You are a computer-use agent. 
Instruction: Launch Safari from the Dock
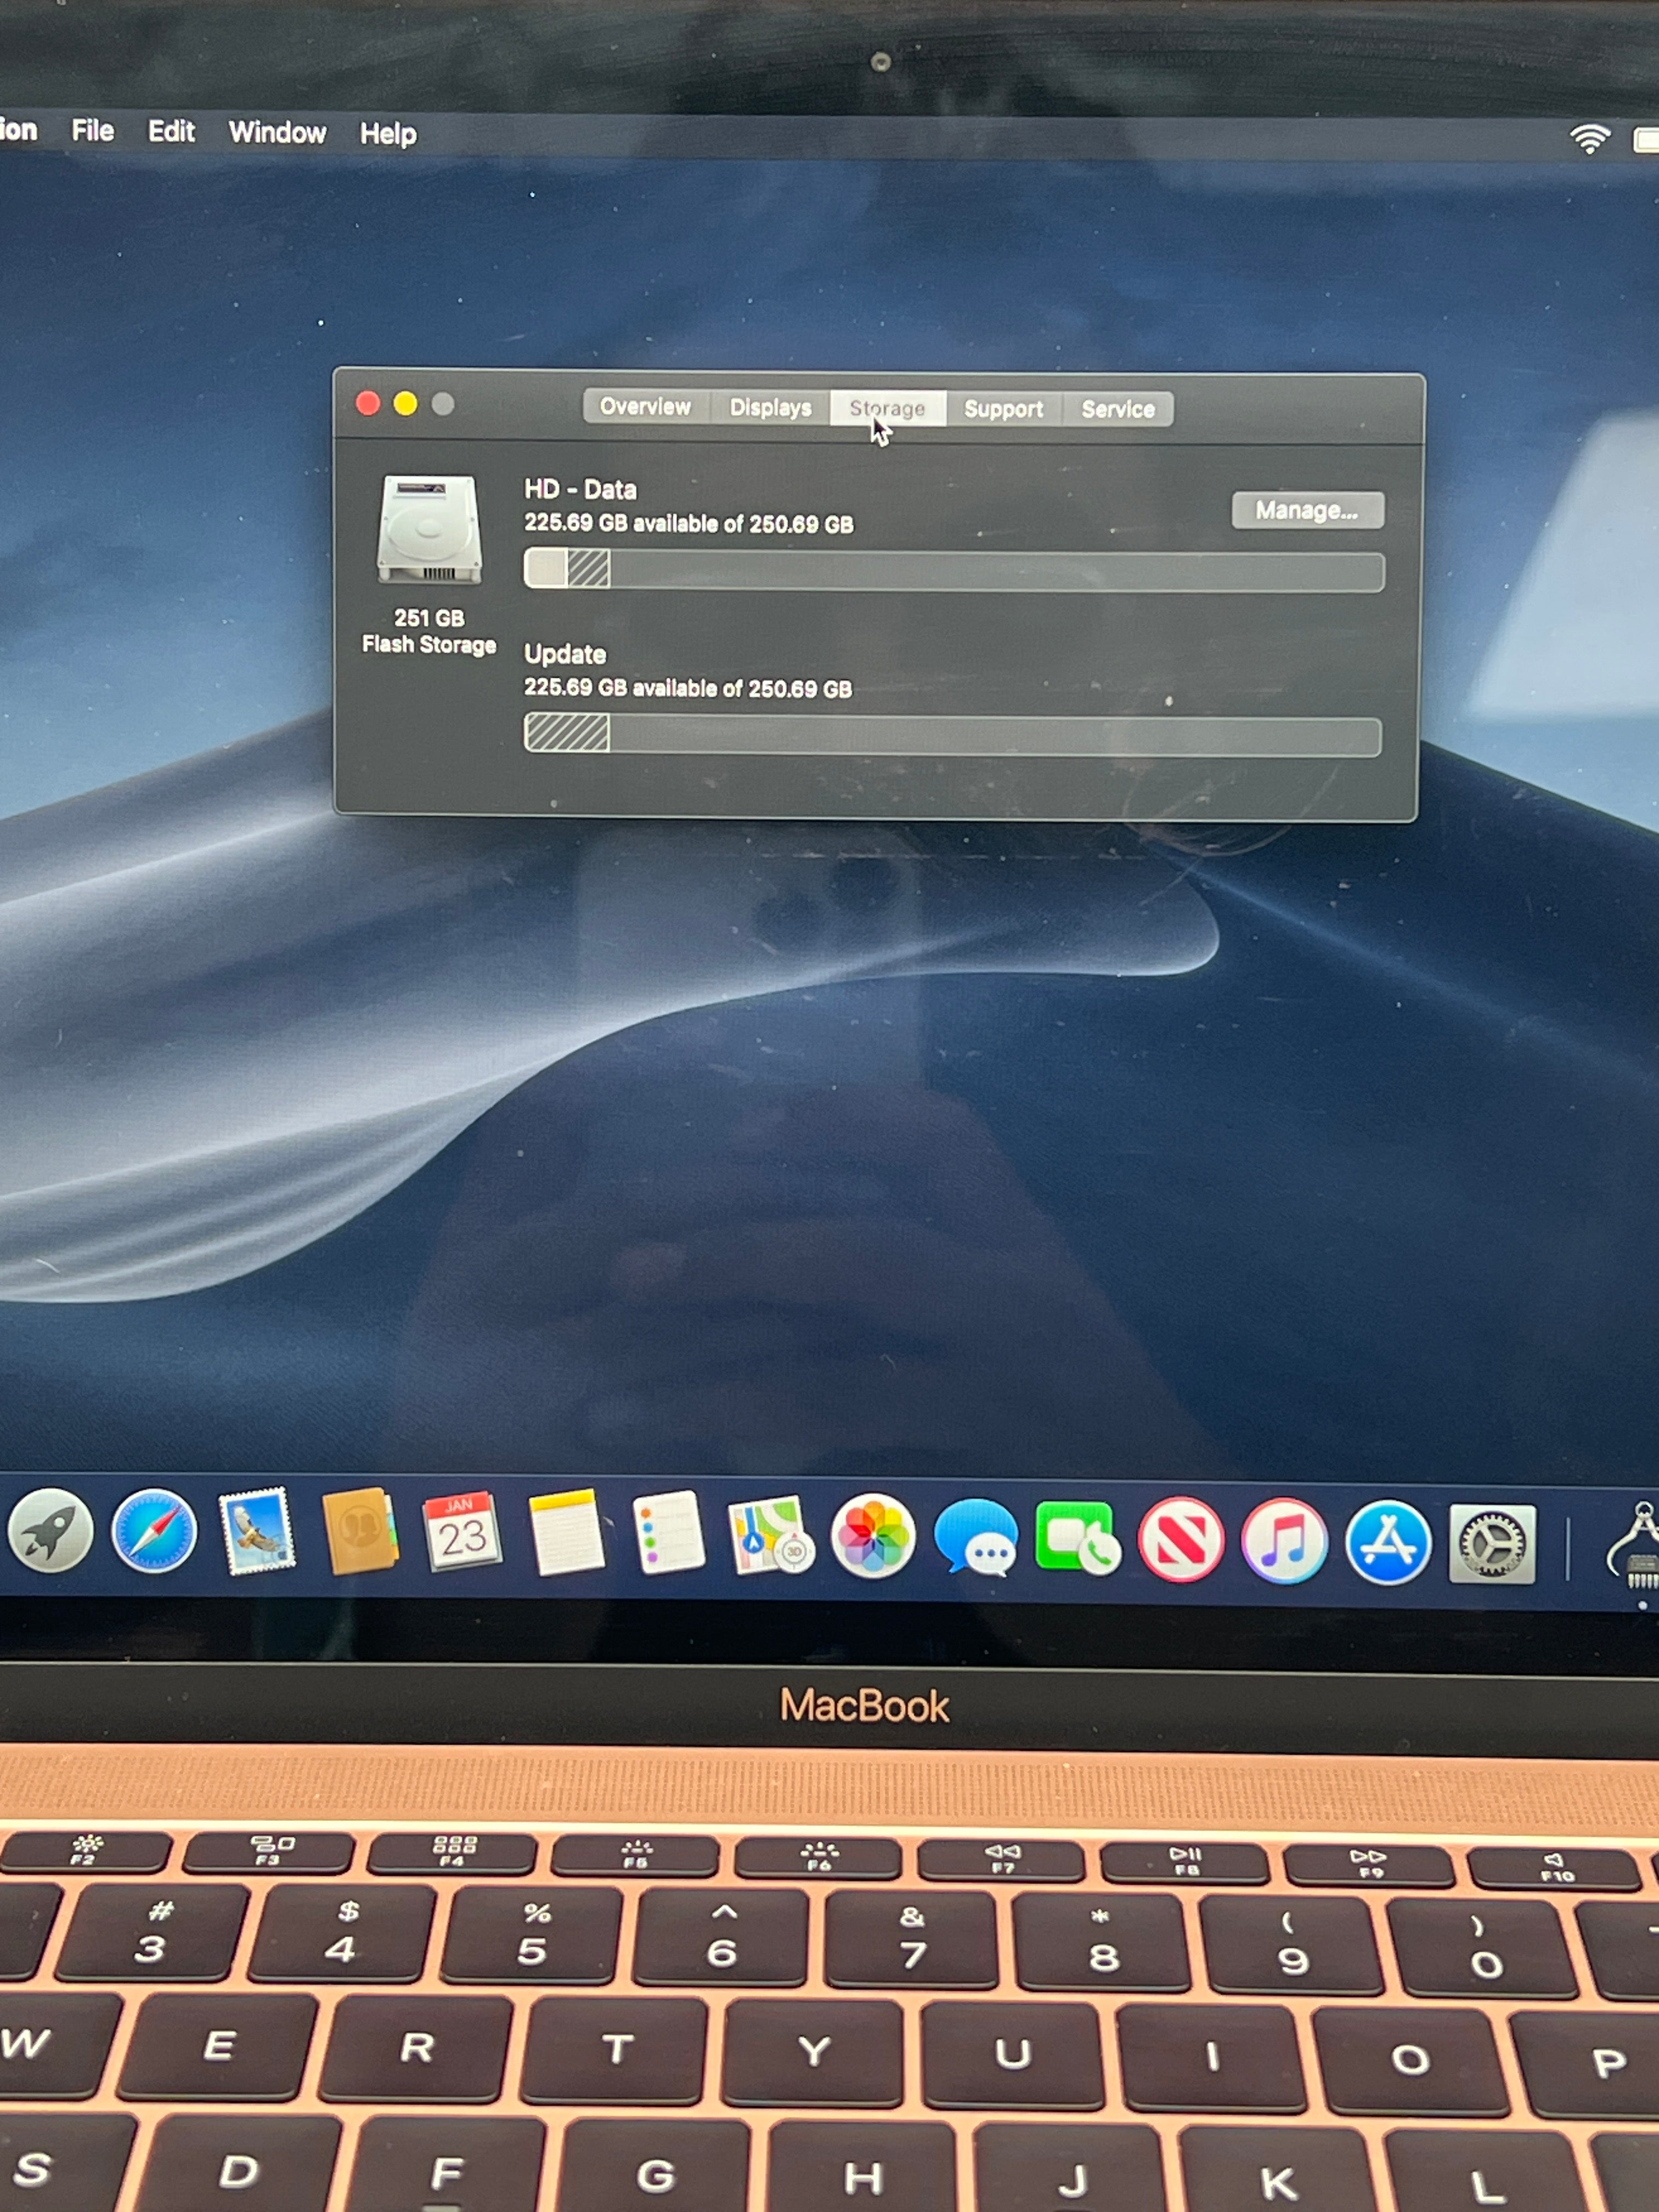(x=154, y=1531)
